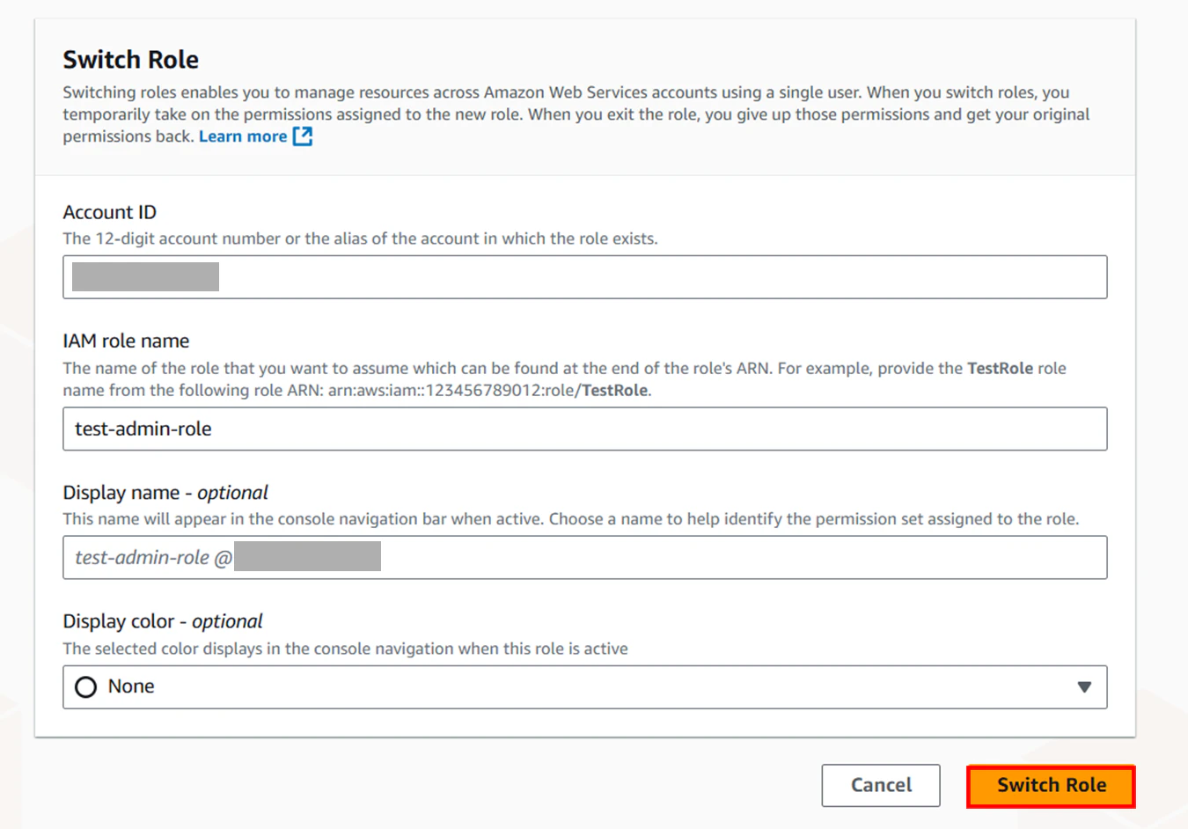The image size is (1188, 829).
Task: Click the 12-digit account number description text
Action: tap(360, 238)
